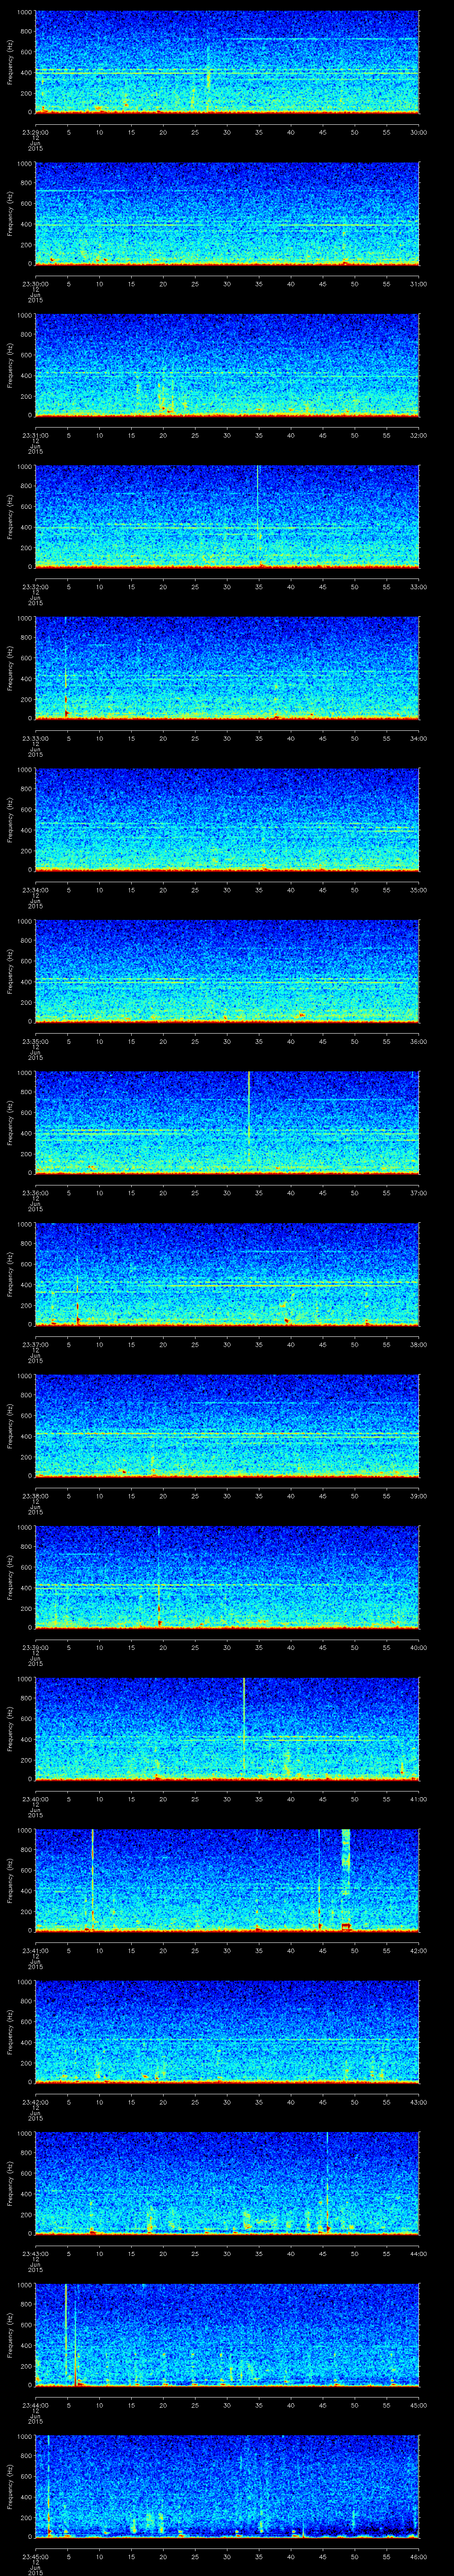Click the spike near 46s in 23:43 panel
The height and width of the screenshot is (2576, 454).
327,2182
